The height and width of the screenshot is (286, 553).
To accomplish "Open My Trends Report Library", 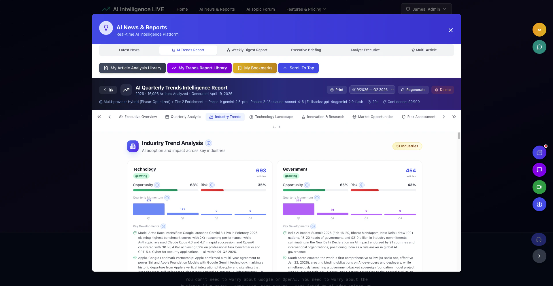I will [199, 68].
